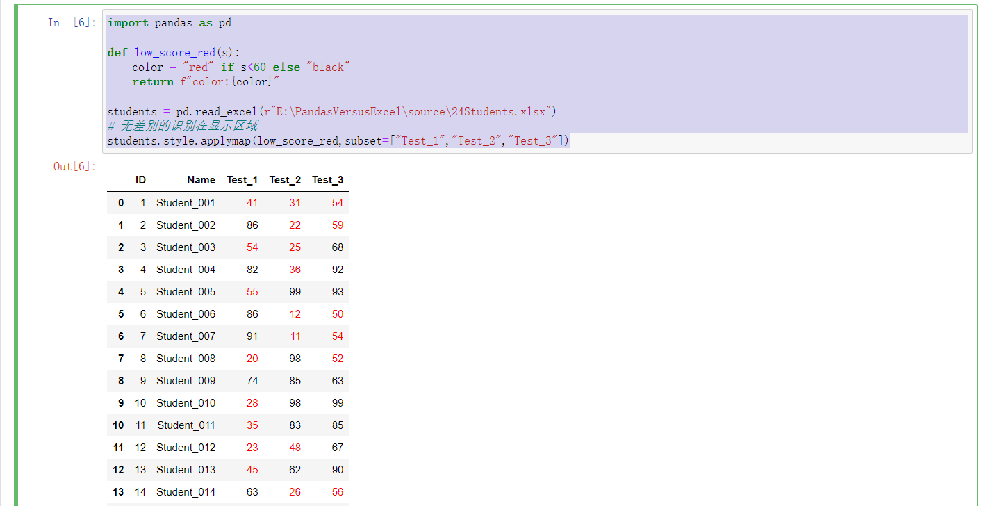Click Student_008's Test_3 score 52
Viewport: 988px width, 506px height.
[x=338, y=359]
